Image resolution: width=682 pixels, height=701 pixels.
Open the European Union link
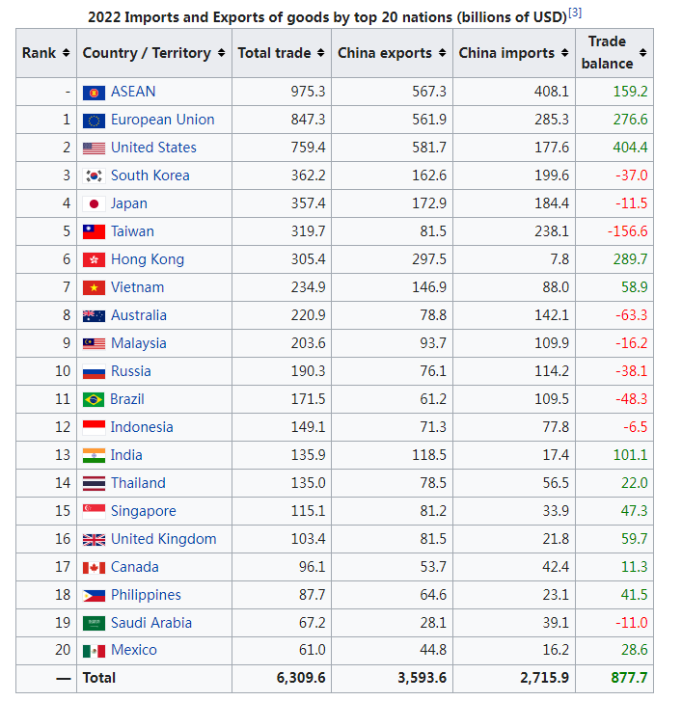[163, 120]
